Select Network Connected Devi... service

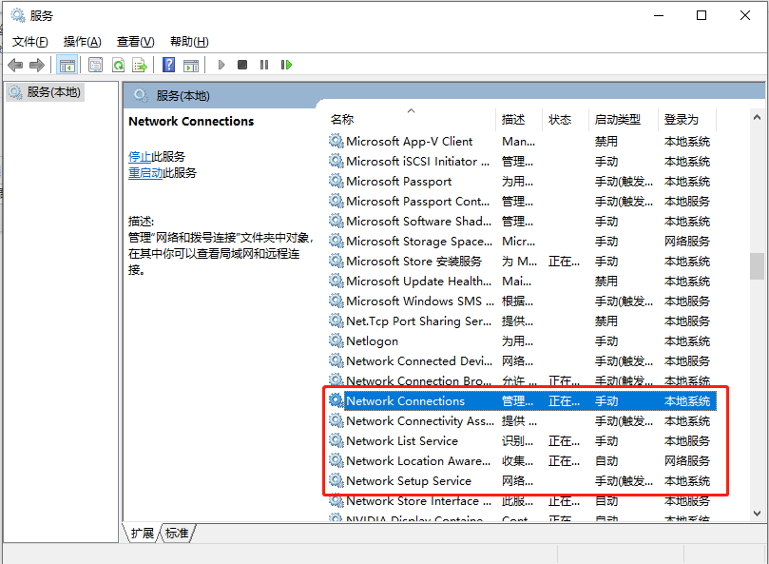click(x=522, y=360)
